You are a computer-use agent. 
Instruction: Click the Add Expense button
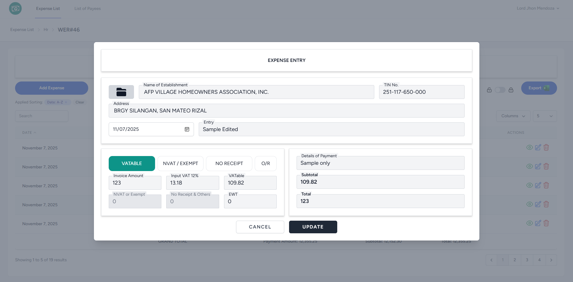pyautogui.click(x=51, y=88)
